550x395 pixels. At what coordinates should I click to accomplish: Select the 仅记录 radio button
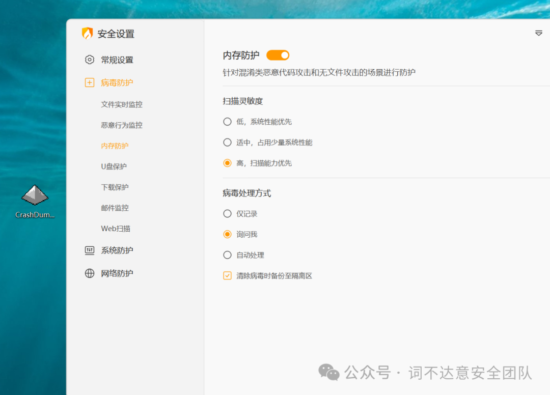(x=227, y=213)
